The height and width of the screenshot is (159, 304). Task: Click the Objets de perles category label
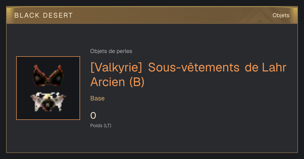pyautogui.click(x=111, y=51)
